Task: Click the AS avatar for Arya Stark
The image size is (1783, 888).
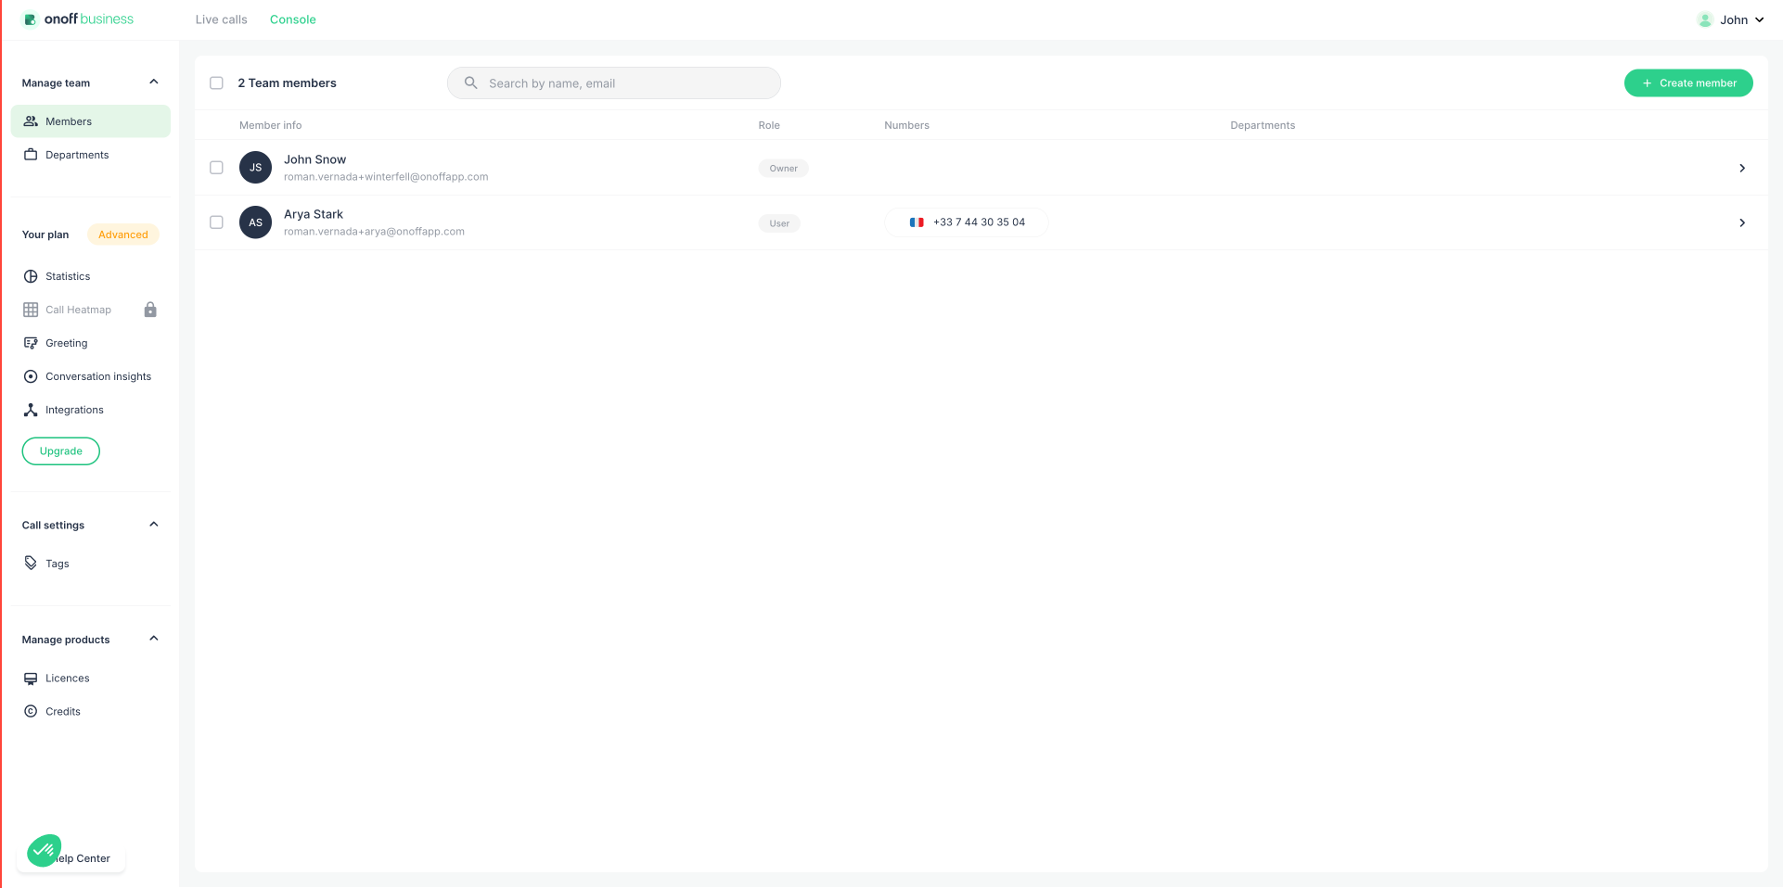Action: [x=255, y=222]
